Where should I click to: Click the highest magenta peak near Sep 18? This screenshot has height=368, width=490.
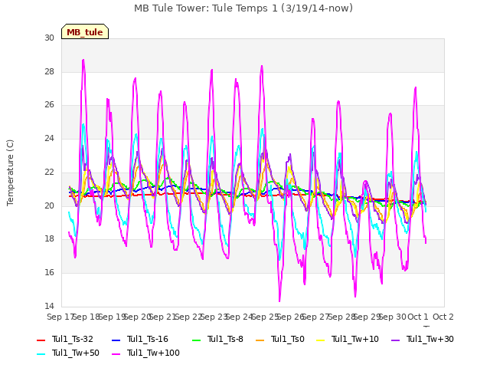[83, 60]
